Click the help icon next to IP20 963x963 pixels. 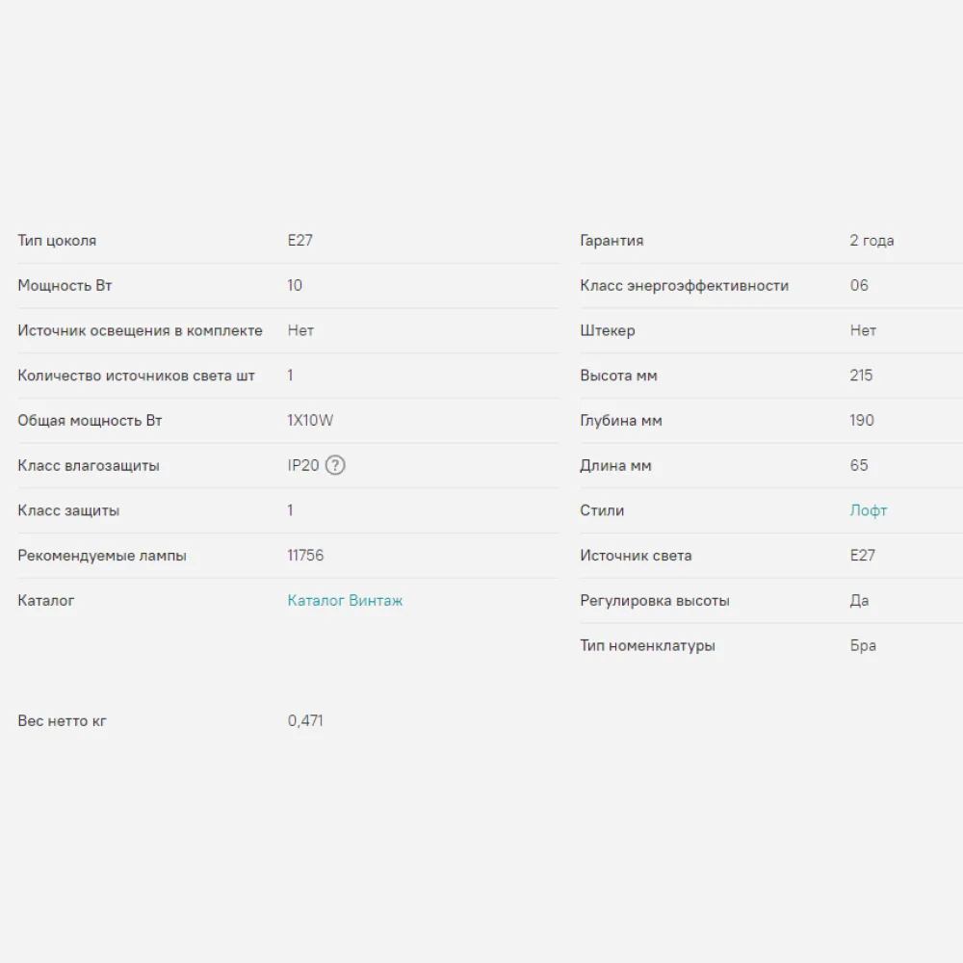coord(335,465)
